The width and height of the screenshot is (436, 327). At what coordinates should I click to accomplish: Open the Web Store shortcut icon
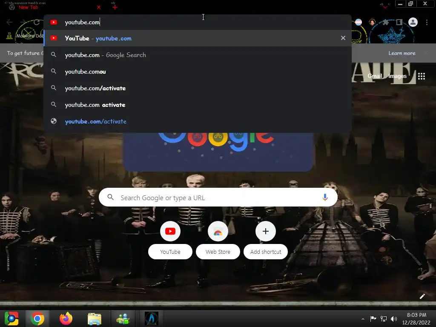coord(218,231)
